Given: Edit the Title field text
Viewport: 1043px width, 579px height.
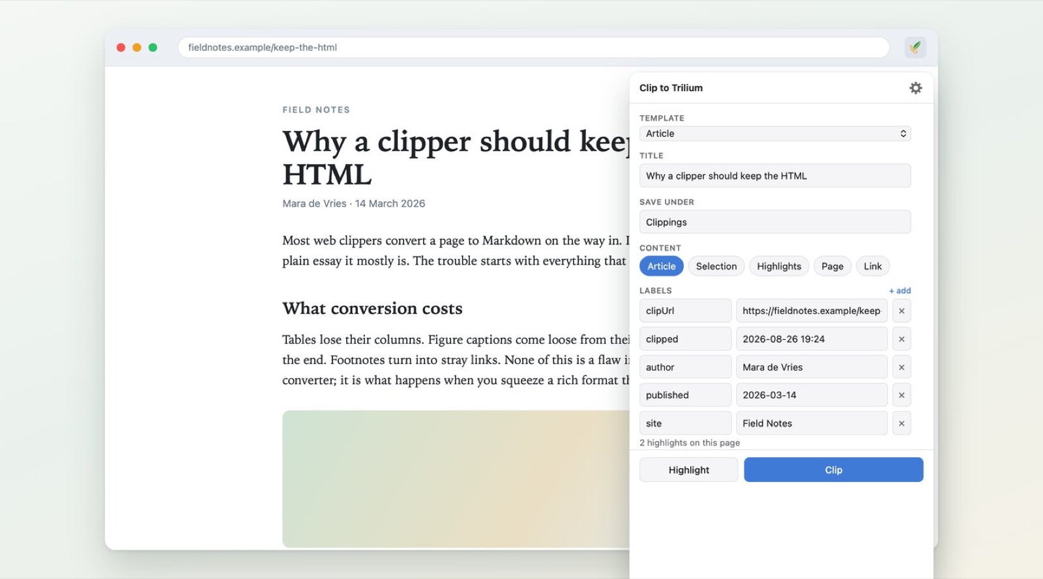Looking at the screenshot, I should (x=775, y=176).
